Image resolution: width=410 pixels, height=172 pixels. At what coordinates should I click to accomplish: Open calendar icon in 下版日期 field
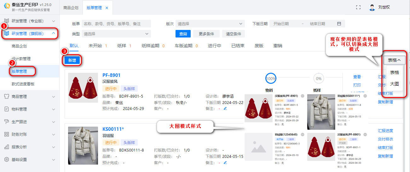click(339, 24)
